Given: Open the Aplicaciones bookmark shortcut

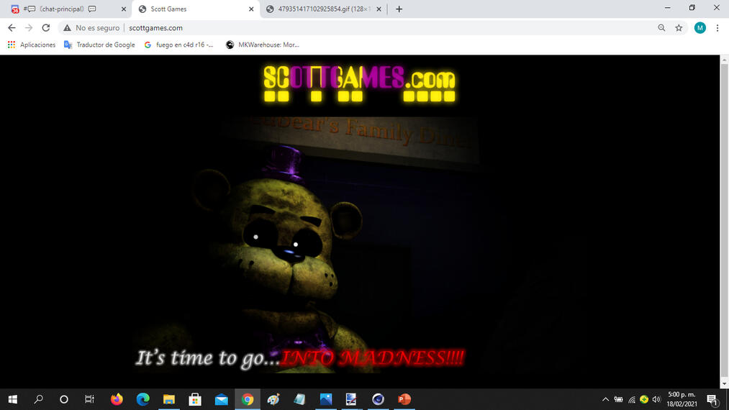Looking at the screenshot, I should click(31, 45).
